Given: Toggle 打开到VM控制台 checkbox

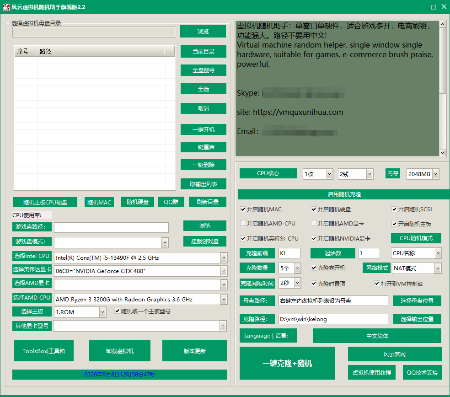Looking at the screenshot, I should [x=377, y=284].
